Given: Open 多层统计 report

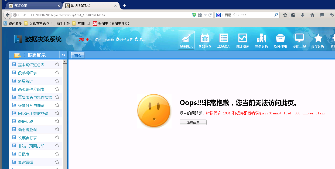Looking at the screenshot, I should (x=26, y=81).
